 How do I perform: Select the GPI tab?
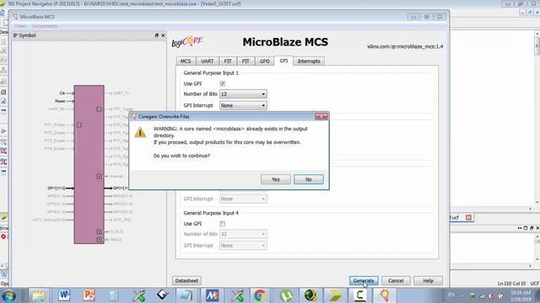[283, 61]
